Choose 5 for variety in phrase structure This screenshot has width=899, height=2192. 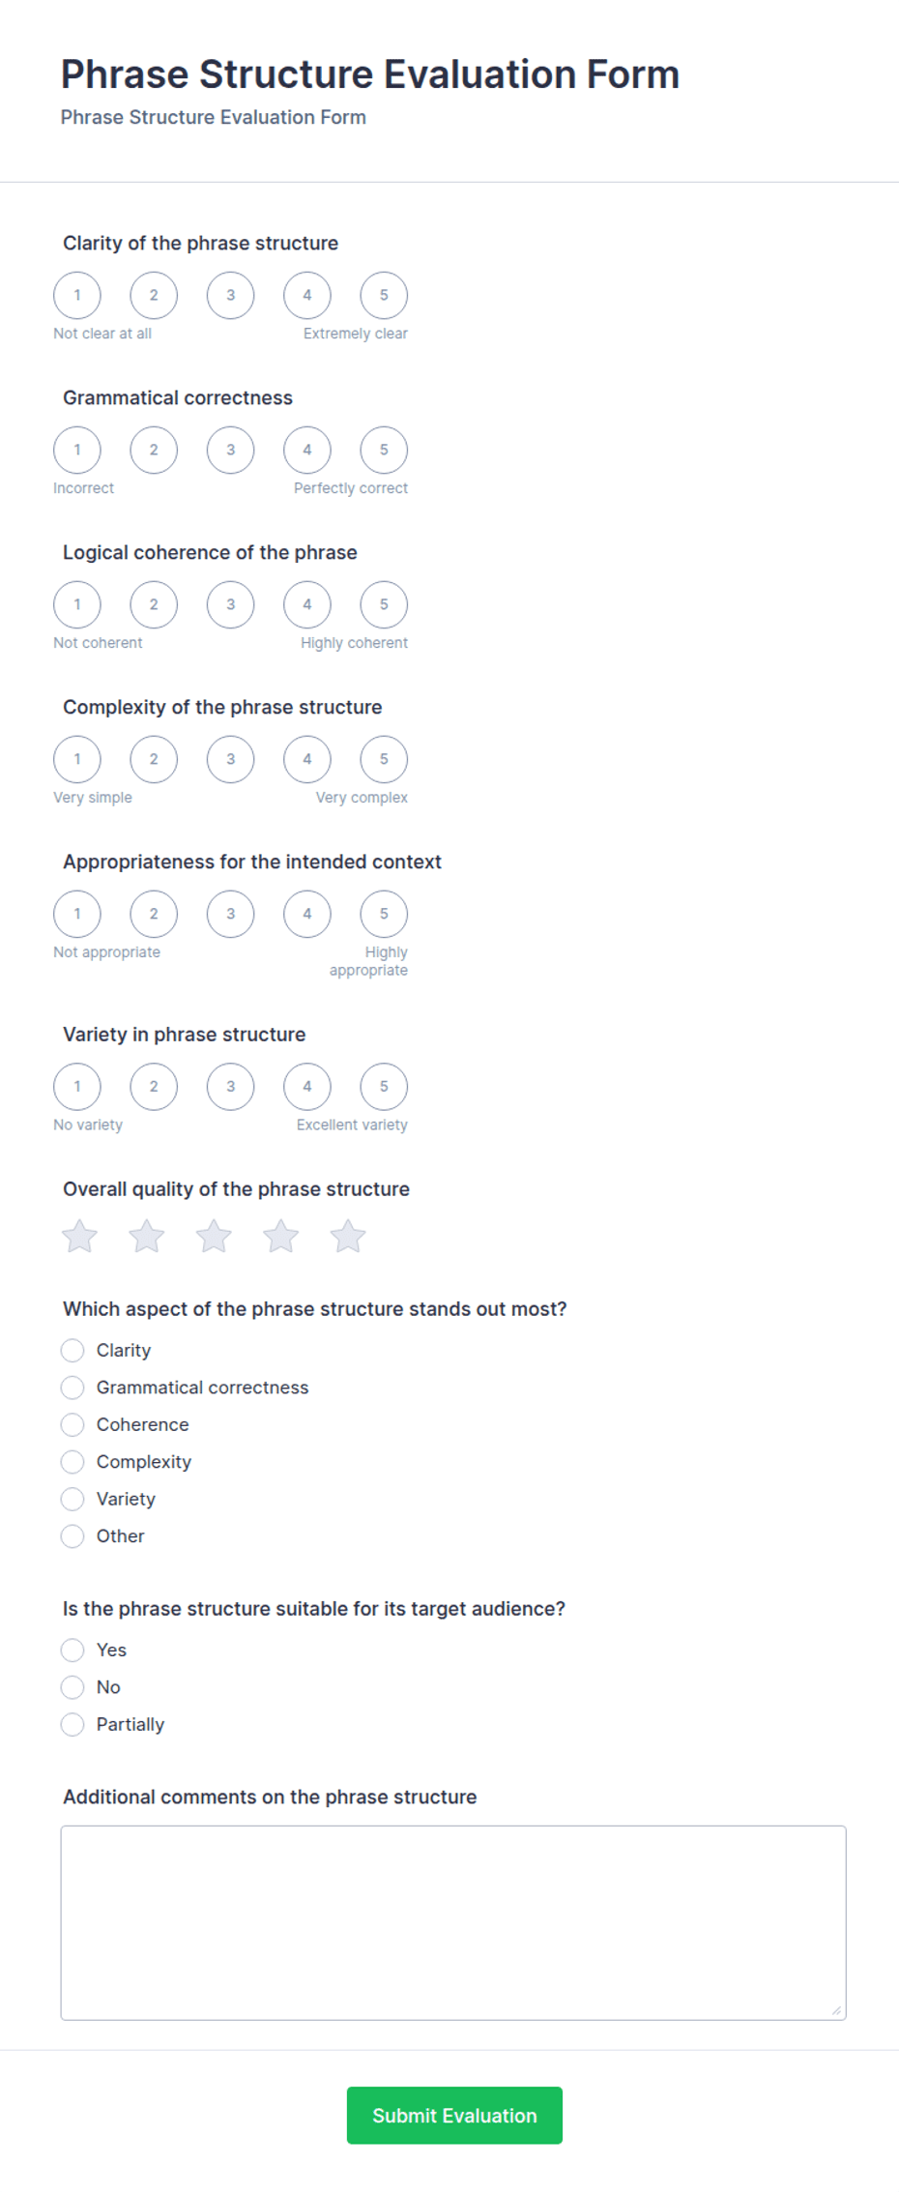pyautogui.click(x=384, y=1086)
